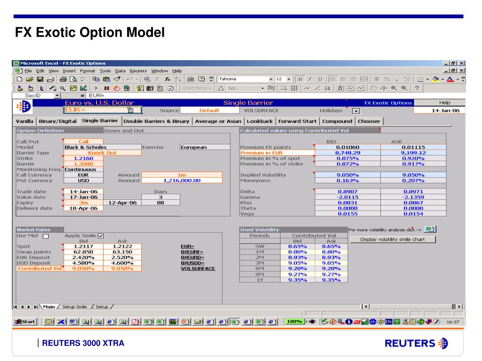Click the Open file folder icon
Image resolution: width=482 pixels, height=361 pixels.
[30, 79]
